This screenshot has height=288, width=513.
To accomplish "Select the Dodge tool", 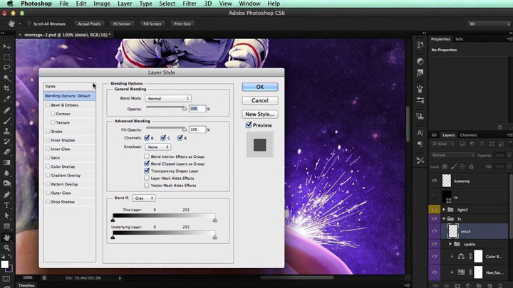I will click(x=6, y=183).
